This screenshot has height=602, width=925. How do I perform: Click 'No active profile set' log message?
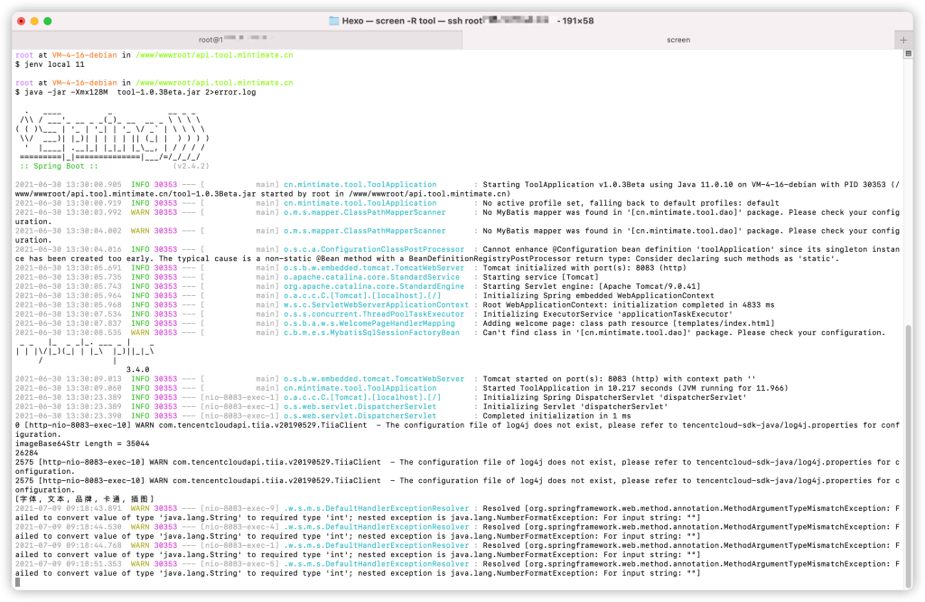[x=631, y=203]
